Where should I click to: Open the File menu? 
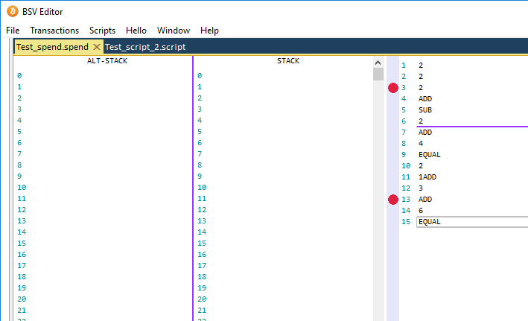[x=13, y=31]
